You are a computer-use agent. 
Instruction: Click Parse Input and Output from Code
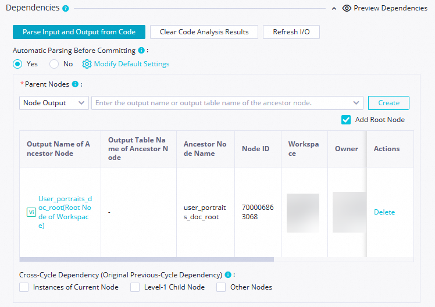(79, 32)
